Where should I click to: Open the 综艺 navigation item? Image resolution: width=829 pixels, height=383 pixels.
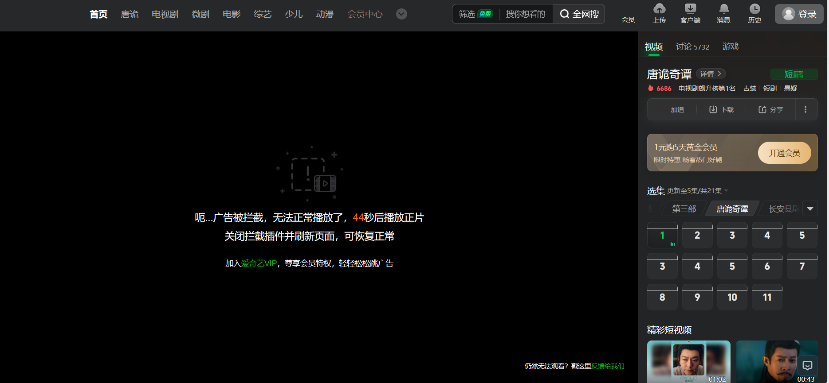263,14
